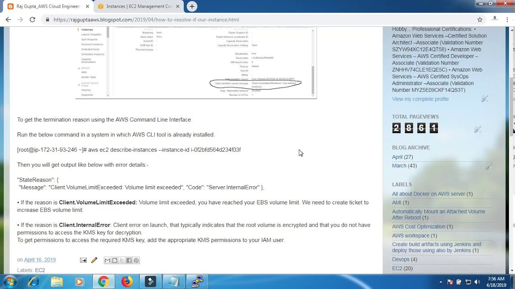Open the AMI label link
The image size is (515, 289).
pos(397,203)
